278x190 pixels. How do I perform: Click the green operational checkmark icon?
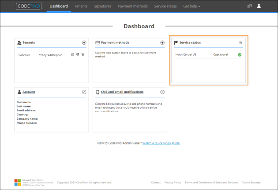(x=240, y=55)
